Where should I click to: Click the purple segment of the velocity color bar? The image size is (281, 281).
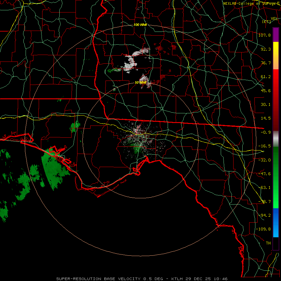(x=276, y=35)
